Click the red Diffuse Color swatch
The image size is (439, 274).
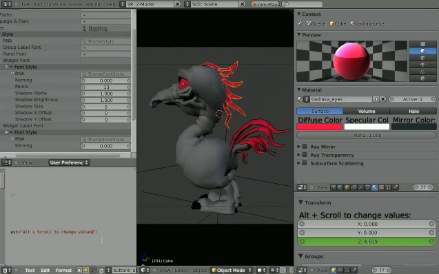pos(319,127)
